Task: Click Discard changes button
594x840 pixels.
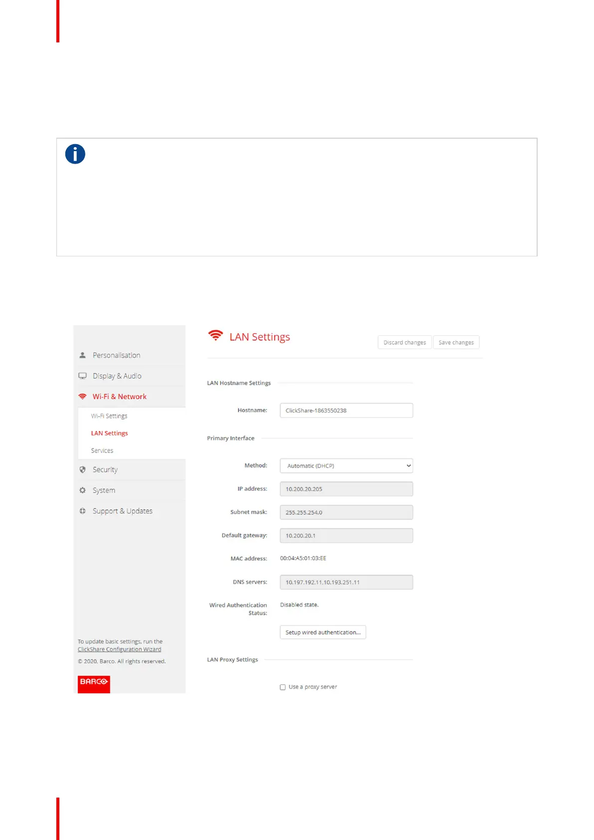Action: click(x=404, y=342)
